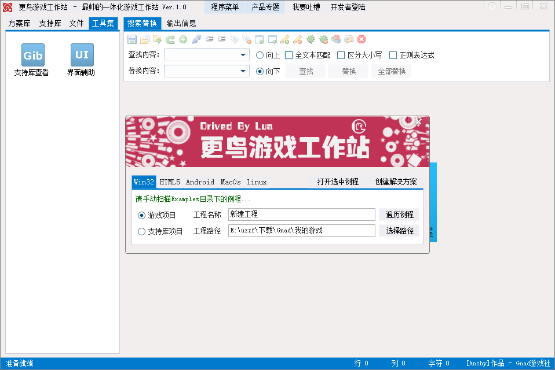Click the 全部替换 button
Viewport: 555px width, 370px height.
coord(392,71)
